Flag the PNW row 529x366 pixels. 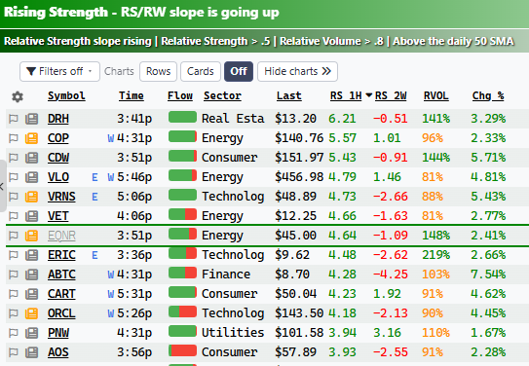coord(14,333)
